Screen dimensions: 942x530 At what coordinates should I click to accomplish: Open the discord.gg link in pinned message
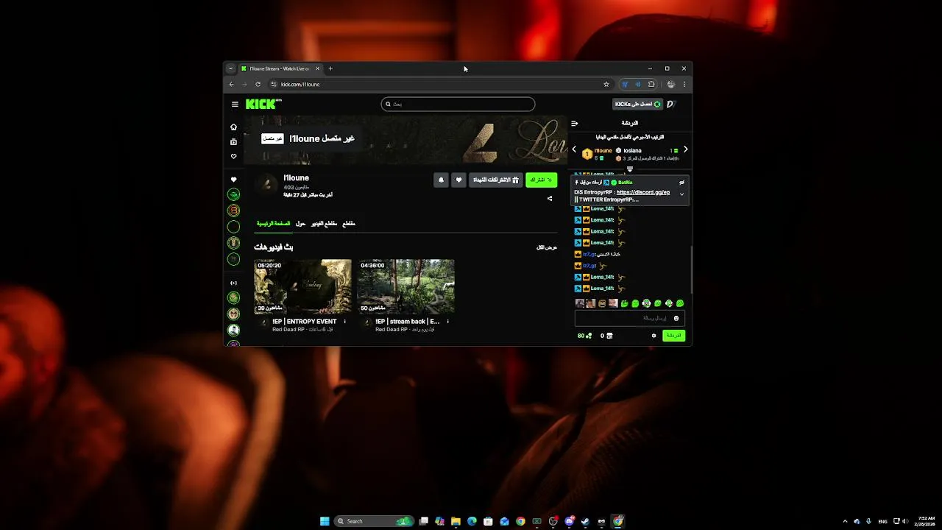point(643,192)
